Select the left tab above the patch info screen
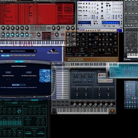The height and width of the screenshot is (138, 138). click(10, 62)
